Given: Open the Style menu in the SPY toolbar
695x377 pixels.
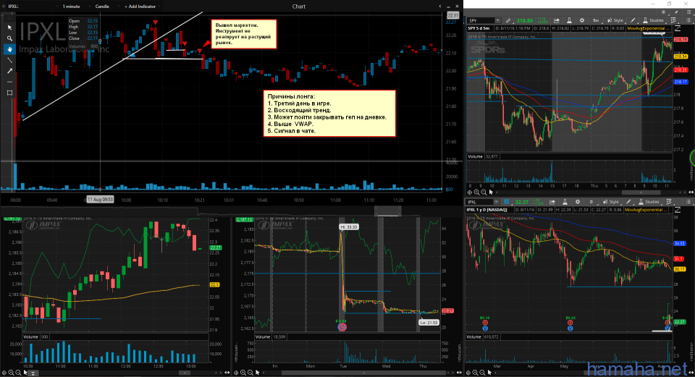Looking at the screenshot, I should [x=615, y=20].
